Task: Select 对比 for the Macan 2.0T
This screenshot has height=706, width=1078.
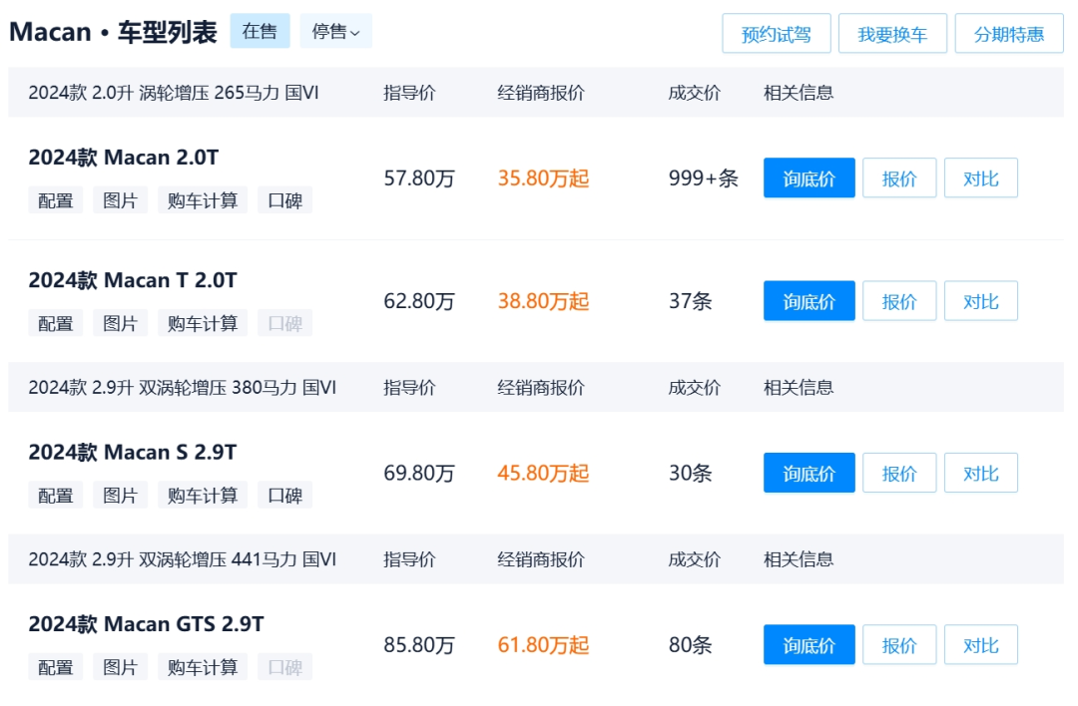Action: (980, 177)
